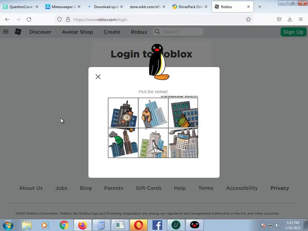Open the volume speaker tray icon
Screen dimensions: 308x231
[278, 225]
